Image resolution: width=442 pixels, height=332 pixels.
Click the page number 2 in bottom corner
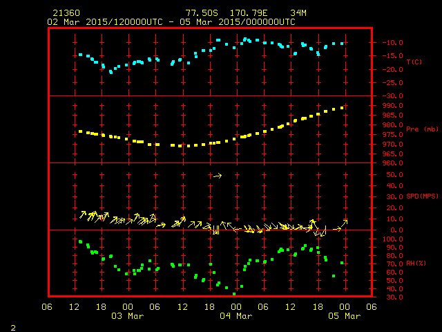coord(13,328)
